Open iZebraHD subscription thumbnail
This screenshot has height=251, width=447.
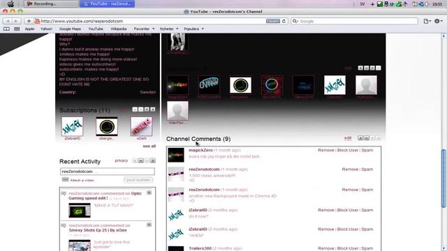pyautogui.click(x=72, y=126)
